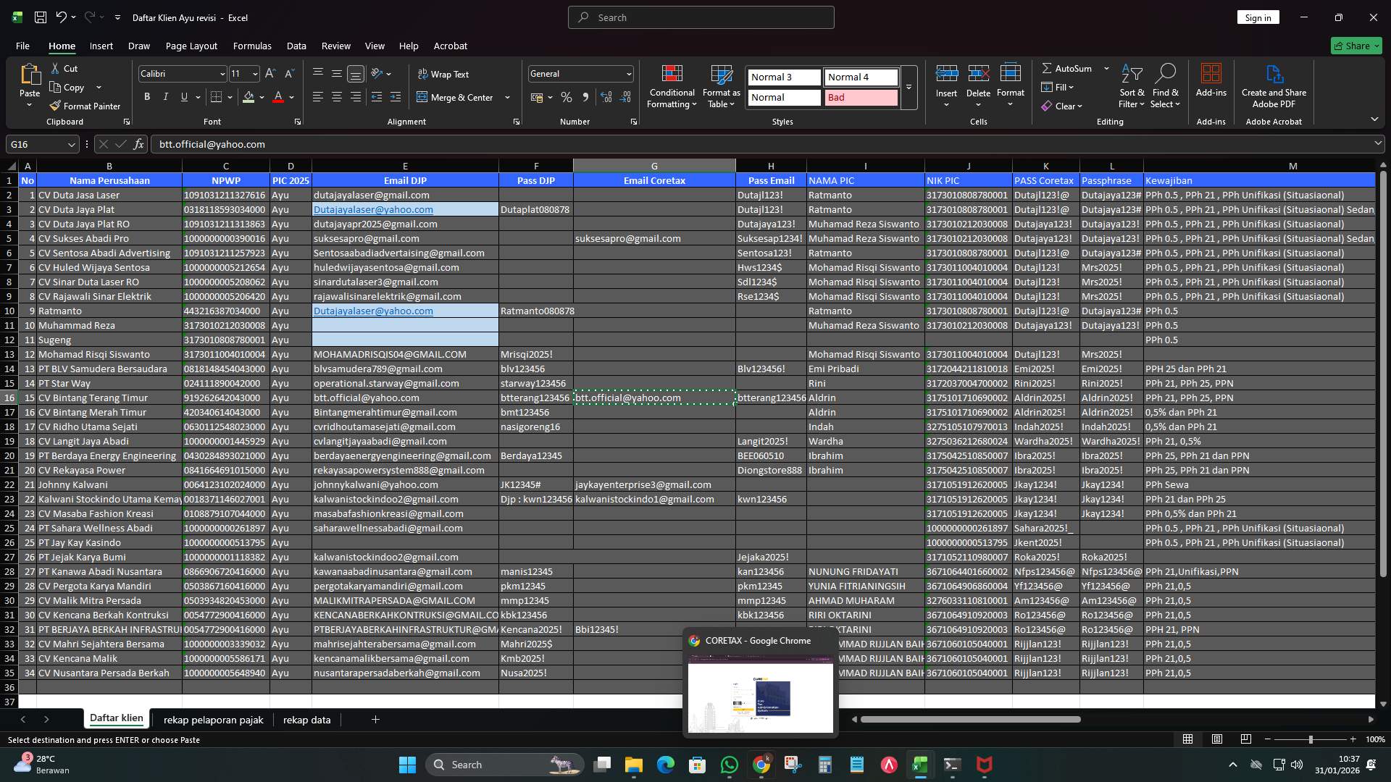Open the Format as Table gallery

click(x=721, y=85)
